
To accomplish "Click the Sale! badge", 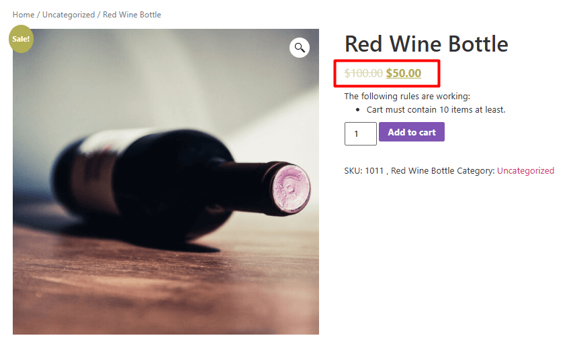I will pos(20,39).
